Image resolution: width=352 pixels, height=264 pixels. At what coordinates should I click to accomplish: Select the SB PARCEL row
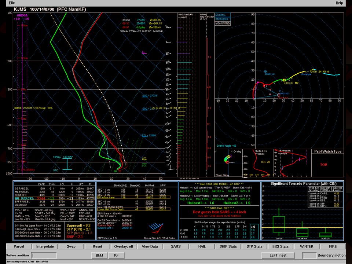54,188
